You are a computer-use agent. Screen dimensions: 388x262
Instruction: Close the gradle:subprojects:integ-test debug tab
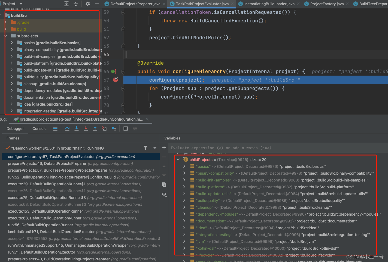click(x=147, y=119)
